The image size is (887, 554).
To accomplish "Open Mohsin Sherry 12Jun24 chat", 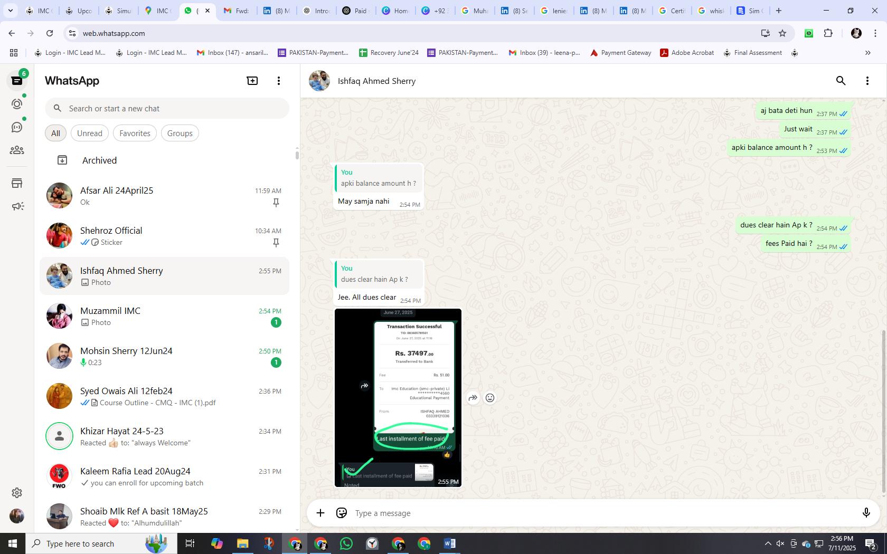I will coord(165,356).
